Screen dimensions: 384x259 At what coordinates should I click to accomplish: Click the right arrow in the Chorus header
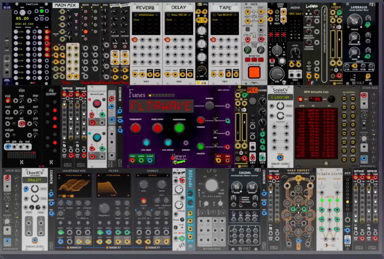[168, 175]
